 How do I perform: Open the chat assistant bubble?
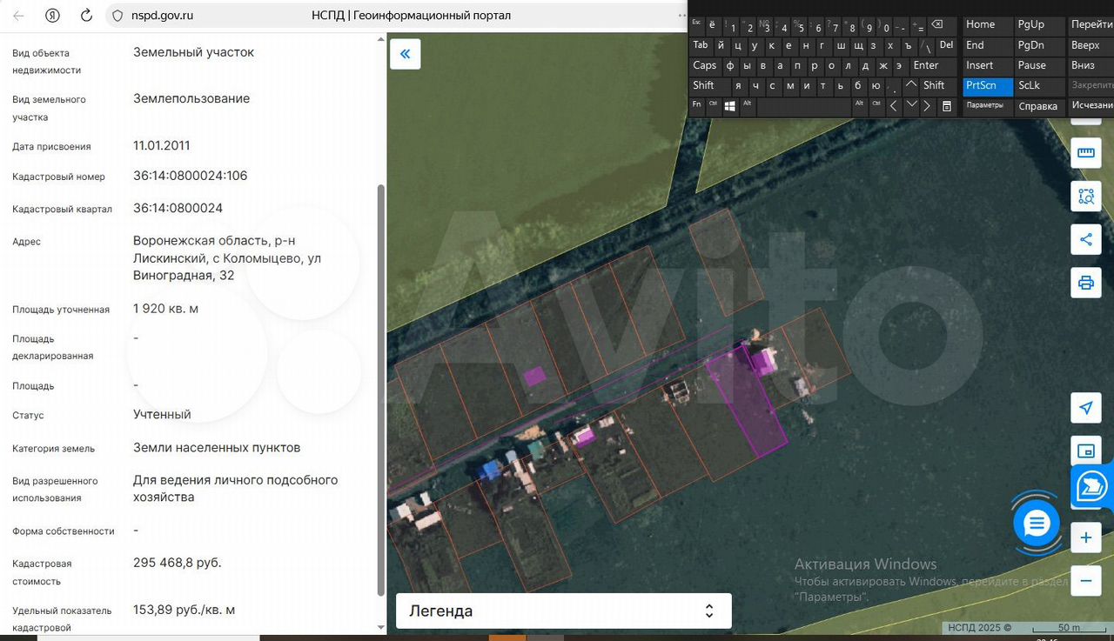[x=1037, y=524]
